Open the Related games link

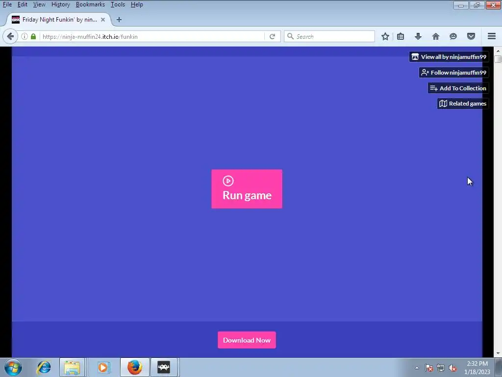[x=463, y=104]
